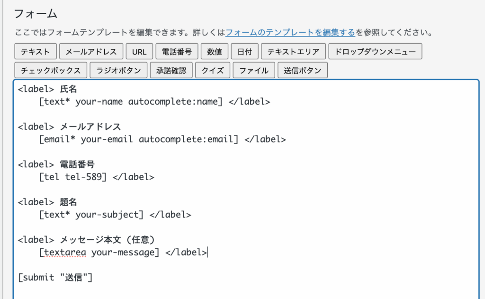This screenshot has width=485, height=299.
Task: Insert a 日付 date tag
Action: click(x=245, y=51)
